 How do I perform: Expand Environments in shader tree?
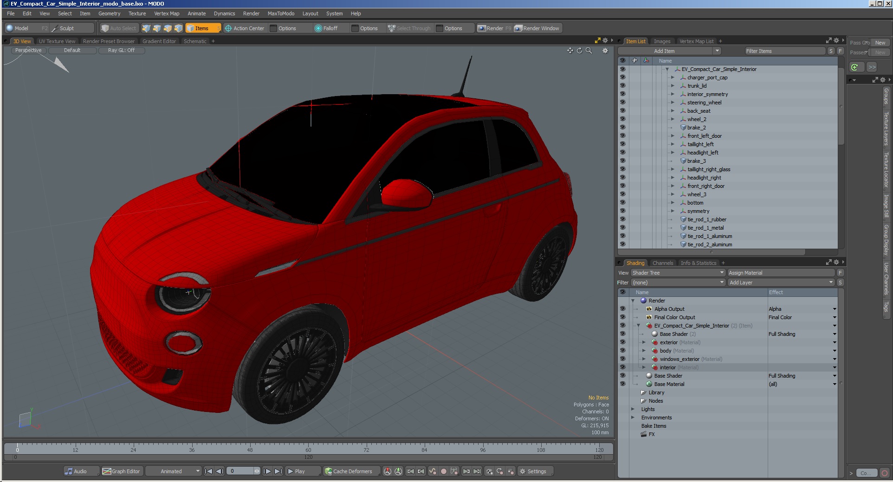(633, 418)
